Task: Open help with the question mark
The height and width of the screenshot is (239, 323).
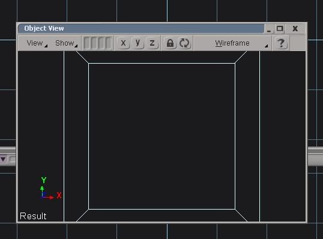Action: pos(281,43)
